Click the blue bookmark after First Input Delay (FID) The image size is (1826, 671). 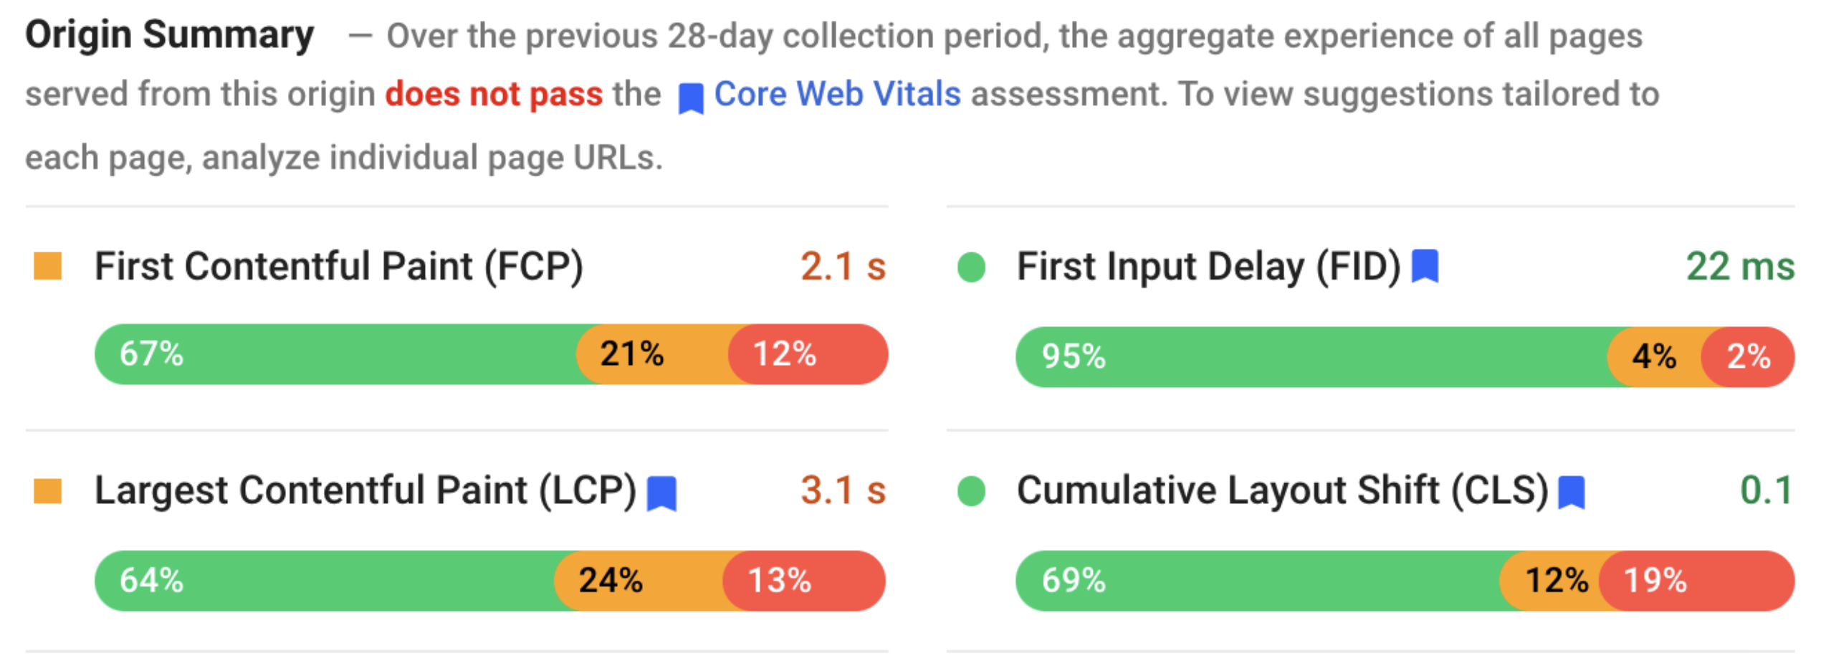1425,266
